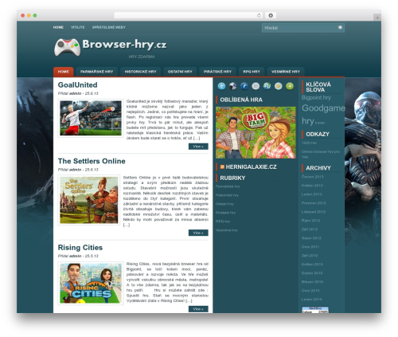398x337 pixels.
Task: Open the Vesmírné hry link under Rubriky
Action: click(227, 230)
